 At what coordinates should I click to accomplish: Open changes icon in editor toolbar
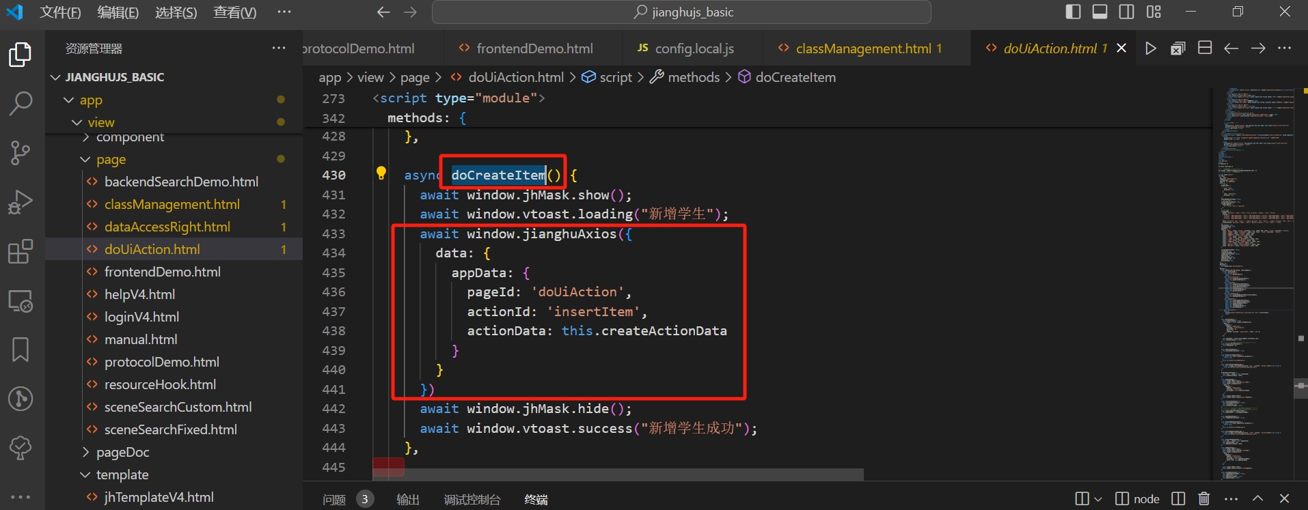click(x=1177, y=48)
